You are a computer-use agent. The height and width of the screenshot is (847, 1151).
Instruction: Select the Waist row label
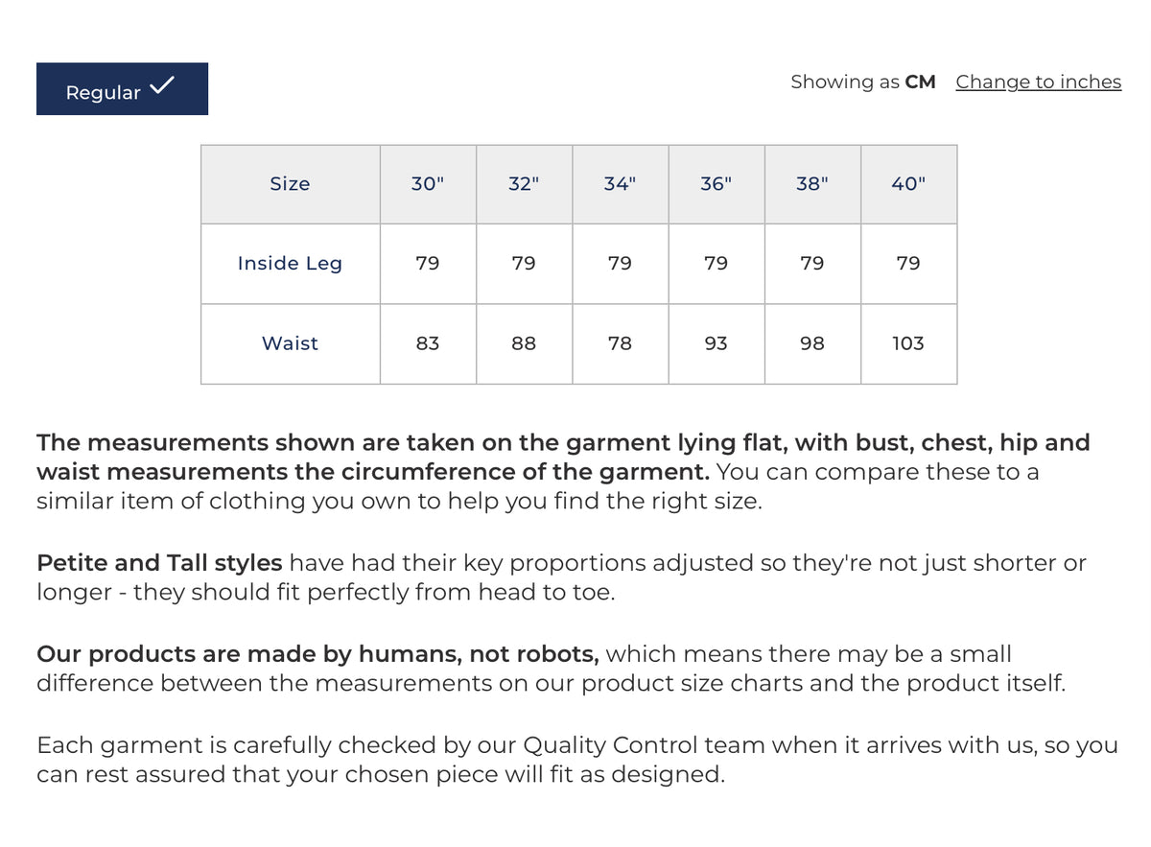click(x=290, y=343)
